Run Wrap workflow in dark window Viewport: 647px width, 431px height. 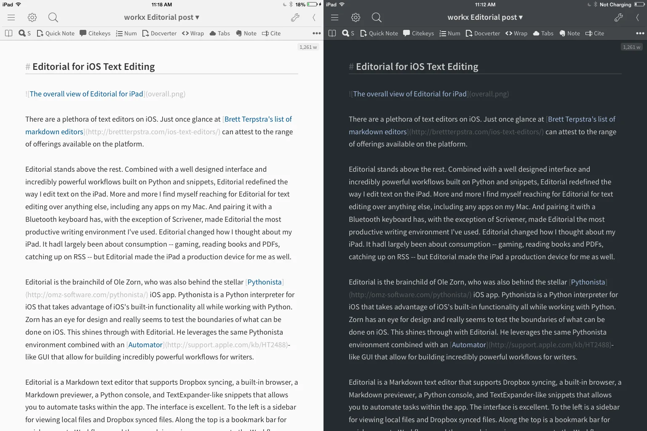coord(516,33)
